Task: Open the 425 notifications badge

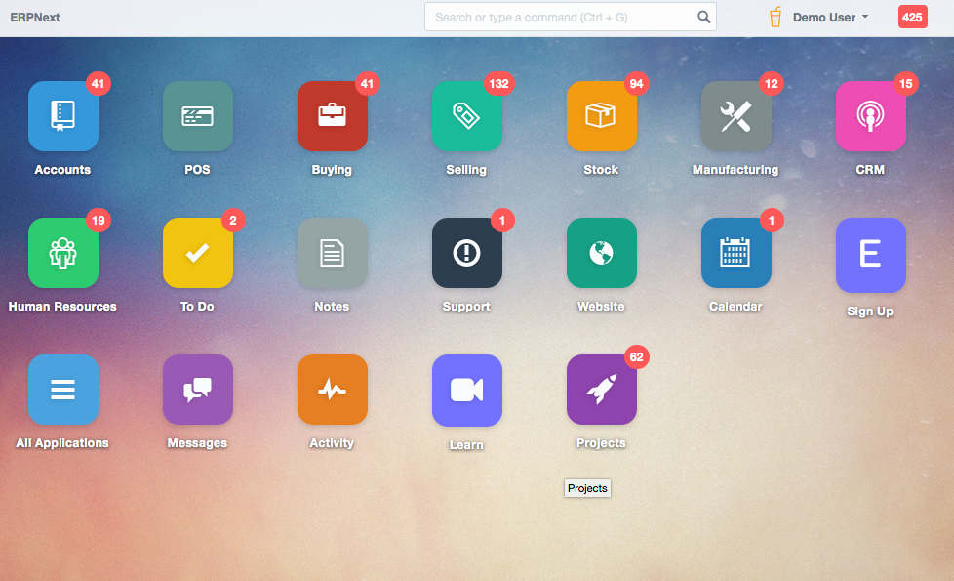Action: point(912,17)
